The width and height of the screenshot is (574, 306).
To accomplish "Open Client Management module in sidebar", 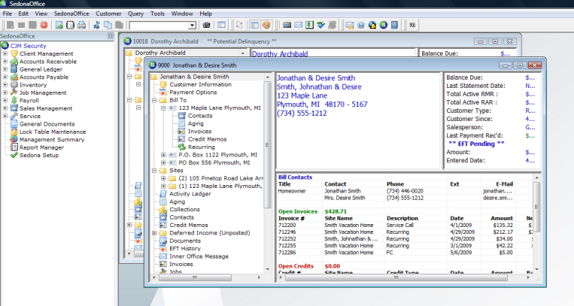I will (46, 53).
